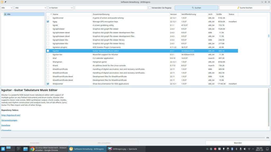Image resolution: width=271 pixels, height=152 pixels.
Task: Click the light bulb tray icon
Action: 224,149
